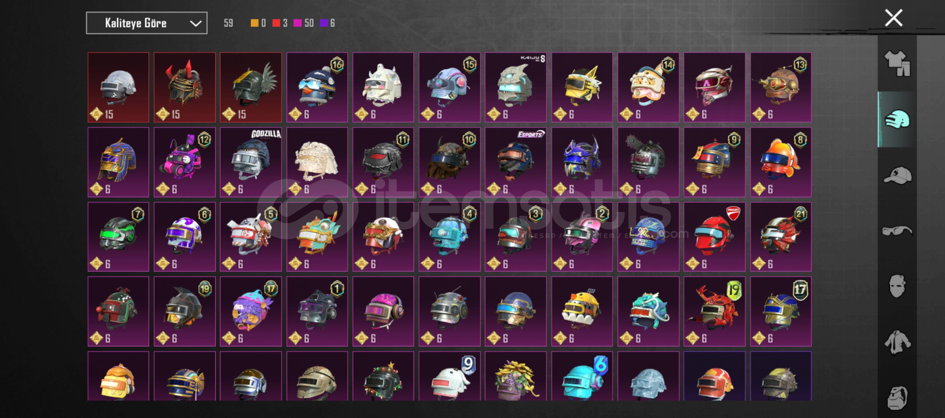Screen dimensions: 945x418
Task: Open the face mask category icon
Action: point(897,286)
